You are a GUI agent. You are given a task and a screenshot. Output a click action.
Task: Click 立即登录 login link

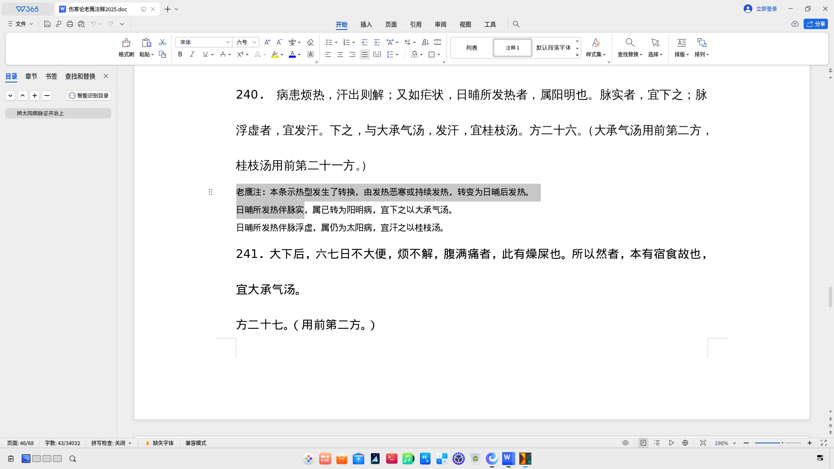pyautogui.click(x=767, y=9)
